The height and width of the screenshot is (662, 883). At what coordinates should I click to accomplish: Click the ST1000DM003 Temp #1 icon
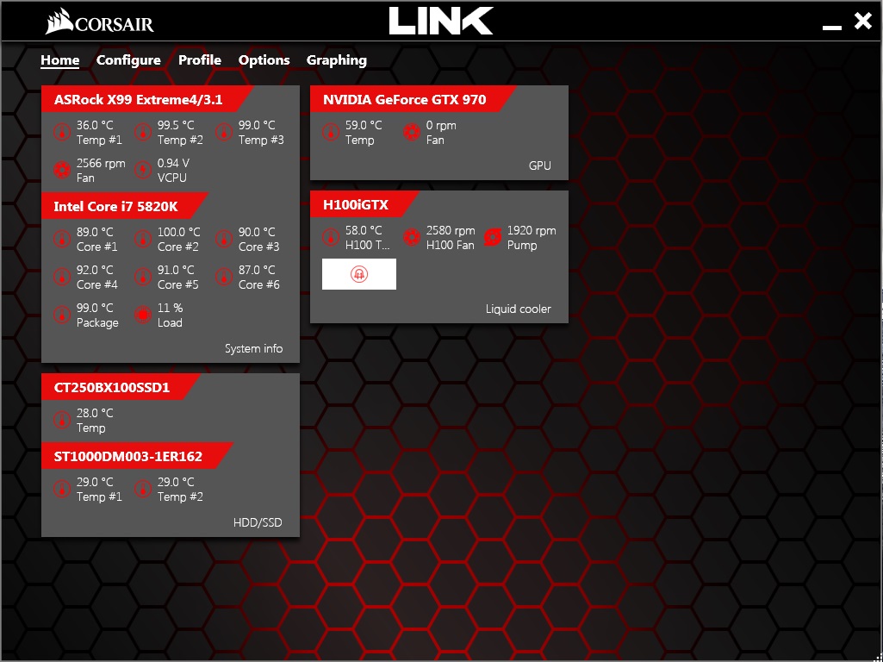point(62,489)
